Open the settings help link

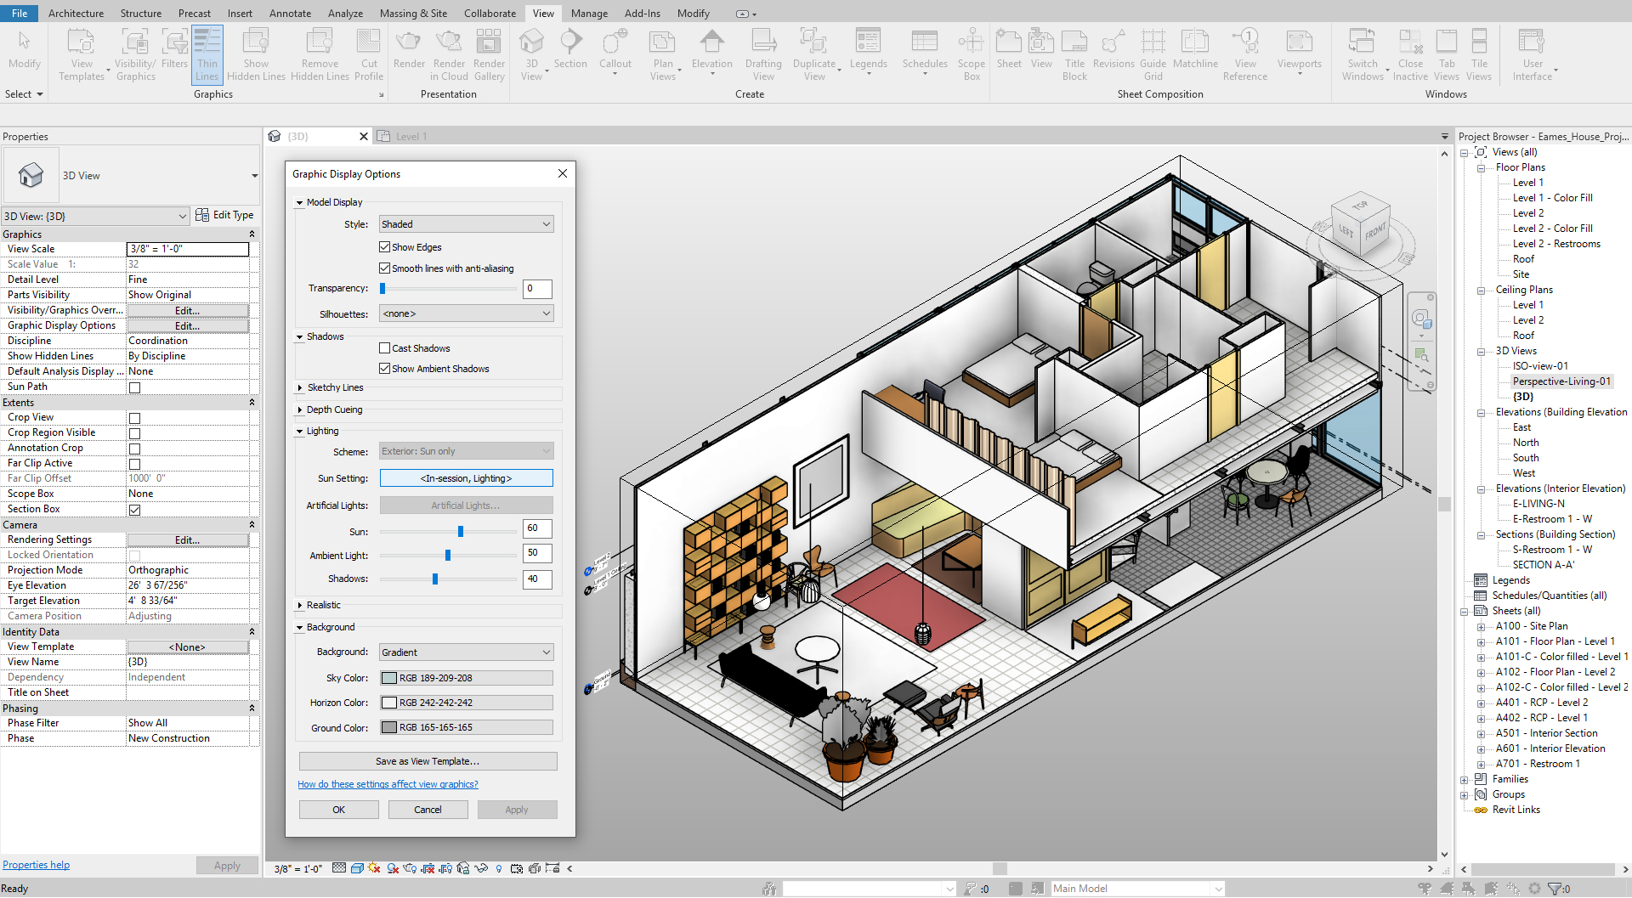pos(388,783)
